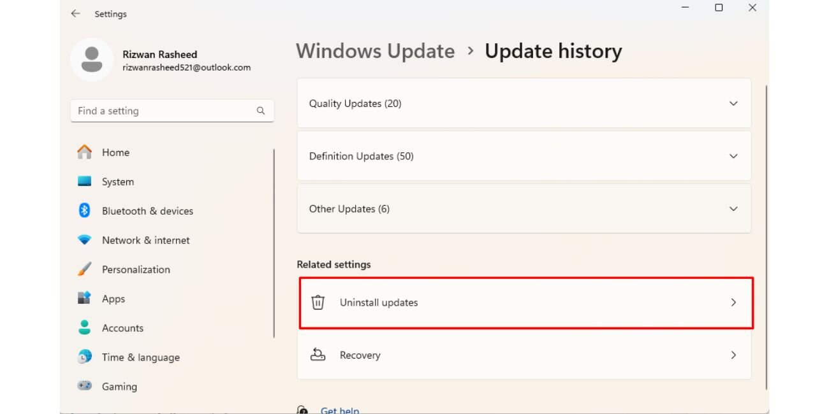Close the Settings window
The width and height of the screenshot is (829, 414).
point(752,8)
